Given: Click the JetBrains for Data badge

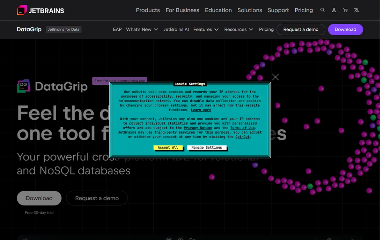Looking at the screenshot, I should click(x=64, y=29).
